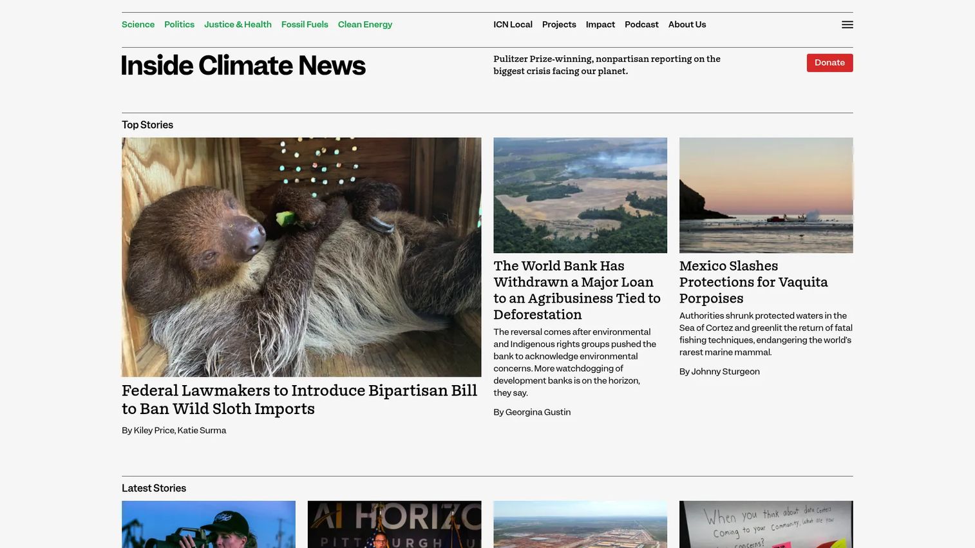View author Kiley Price's page
This screenshot has width=975, height=548.
pos(153,430)
